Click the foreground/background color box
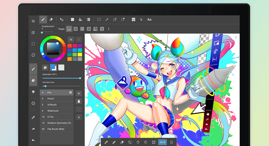The width and height of the screenshot is (269, 146). pyautogui.click(x=53, y=68)
